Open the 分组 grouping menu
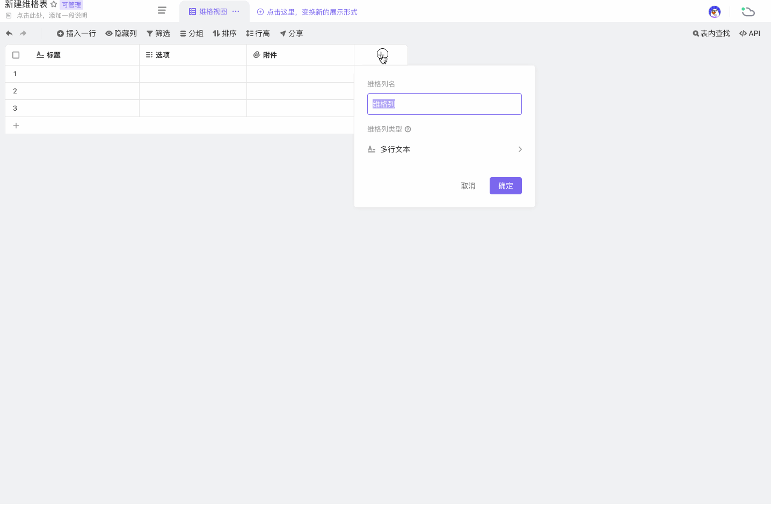 coord(192,33)
